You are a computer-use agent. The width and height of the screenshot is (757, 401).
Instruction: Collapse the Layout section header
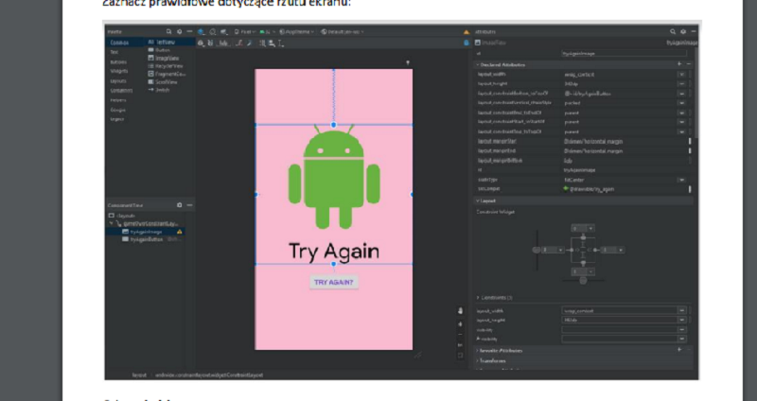tap(478, 200)
